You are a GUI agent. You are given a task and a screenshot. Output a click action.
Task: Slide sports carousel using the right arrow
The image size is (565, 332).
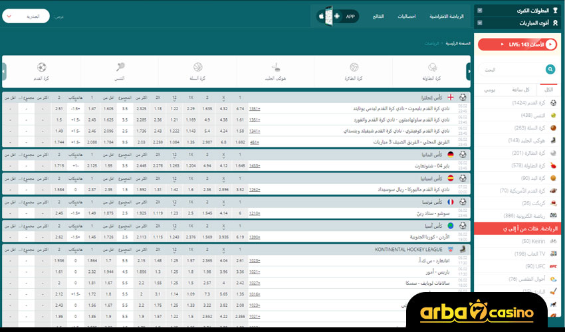[469, 71]
